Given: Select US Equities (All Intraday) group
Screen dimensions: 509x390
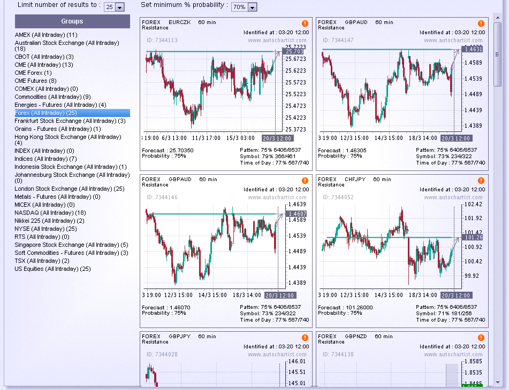Looking at the screenshot, I should point(52,269).
